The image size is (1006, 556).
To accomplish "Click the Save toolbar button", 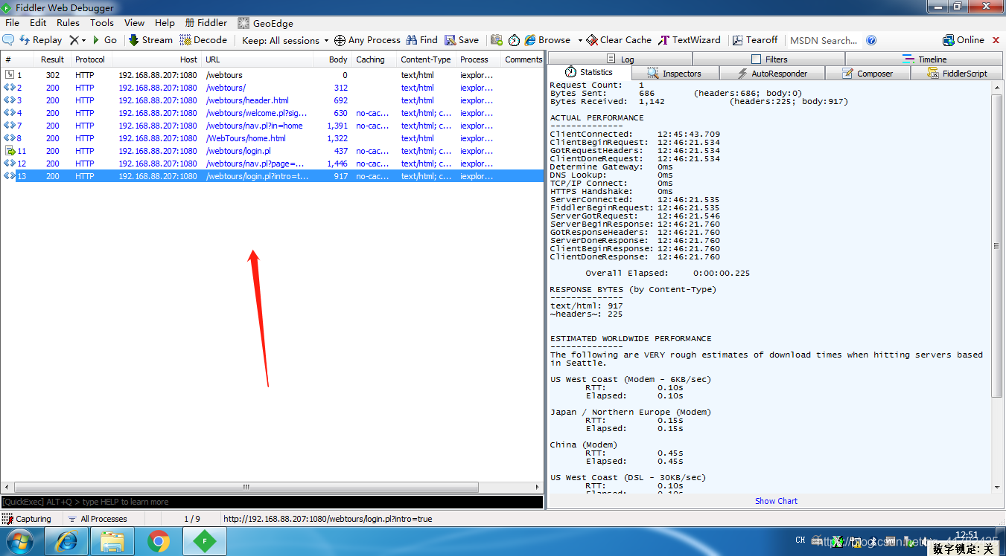I will 462,40.
